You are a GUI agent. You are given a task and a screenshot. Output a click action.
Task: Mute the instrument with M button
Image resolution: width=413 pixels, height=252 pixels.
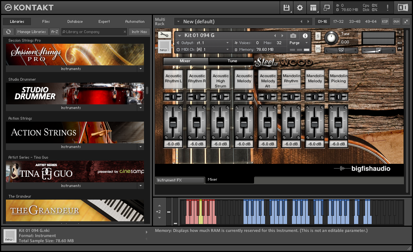(318, 49)
